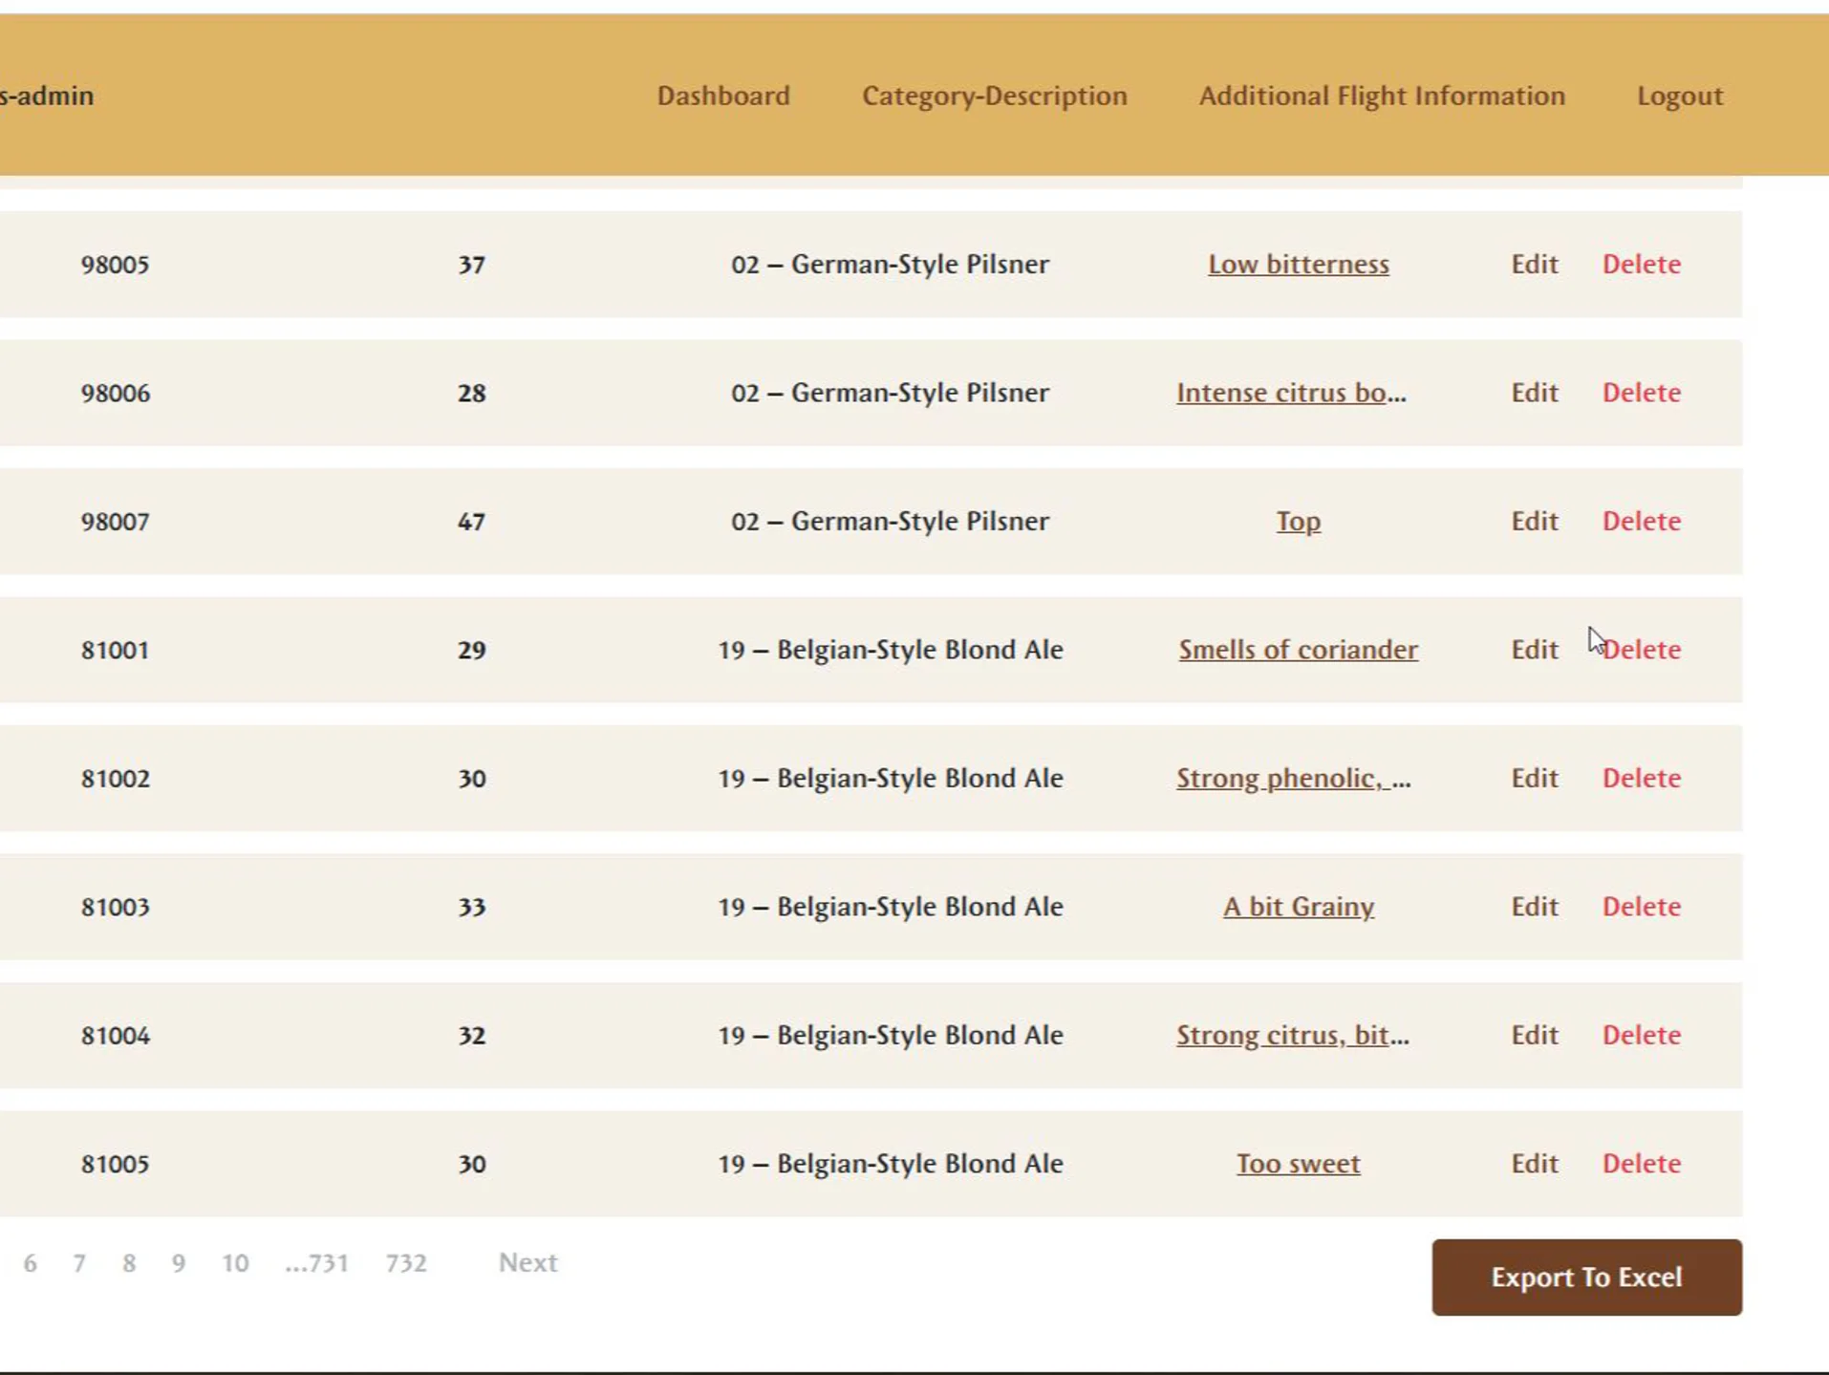
Task: Delete entry 81003
Action: point(1641,907)
